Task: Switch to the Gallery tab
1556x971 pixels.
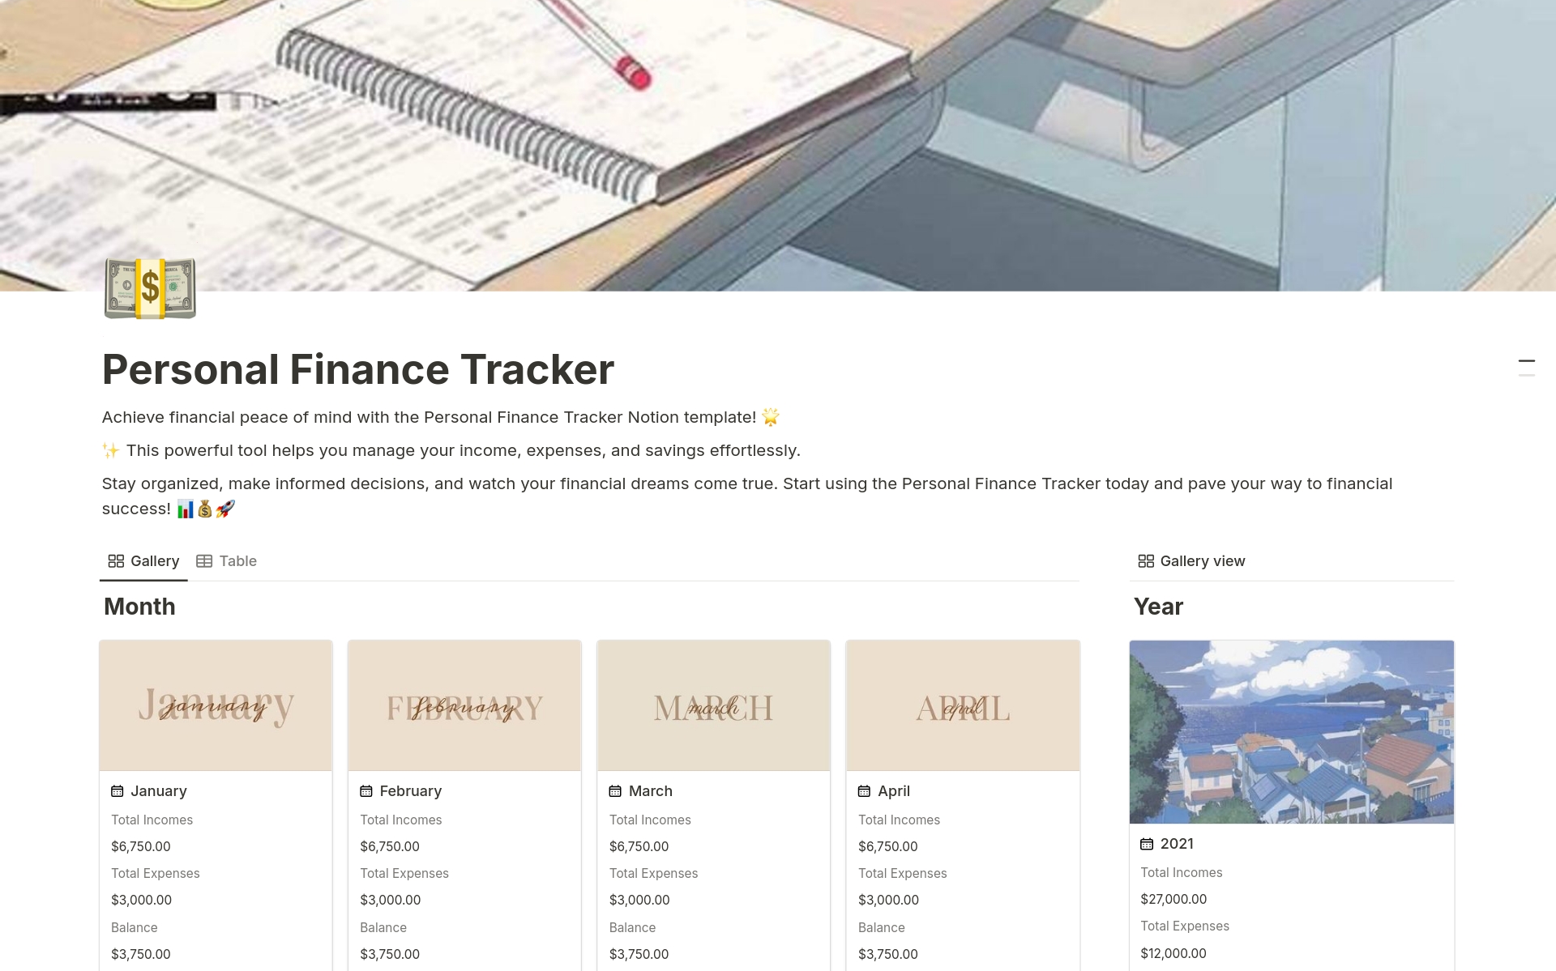Action: coord(142,560)
